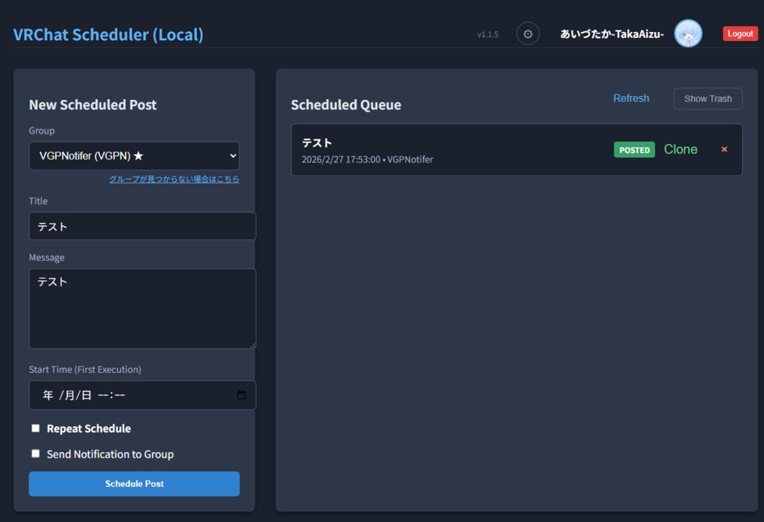Screen dimensions: 764x522
Task: Focus the Title input containing テスト
Action: [142, 225]
